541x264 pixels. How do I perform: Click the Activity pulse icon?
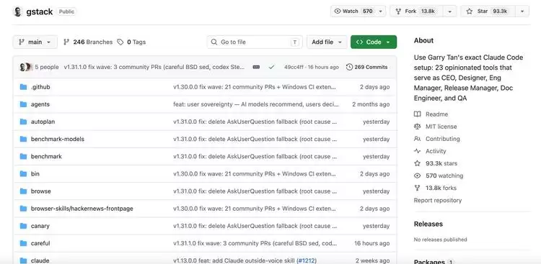tap(418, 151)
